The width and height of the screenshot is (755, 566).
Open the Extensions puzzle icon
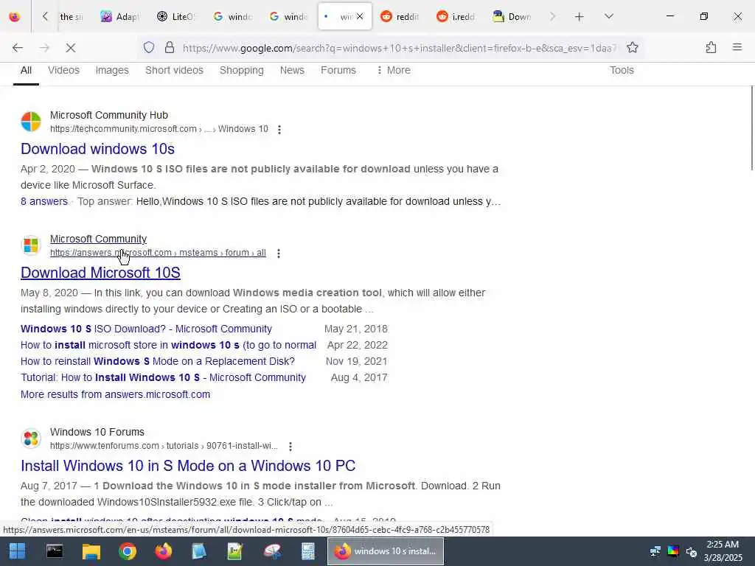[711, 48]
